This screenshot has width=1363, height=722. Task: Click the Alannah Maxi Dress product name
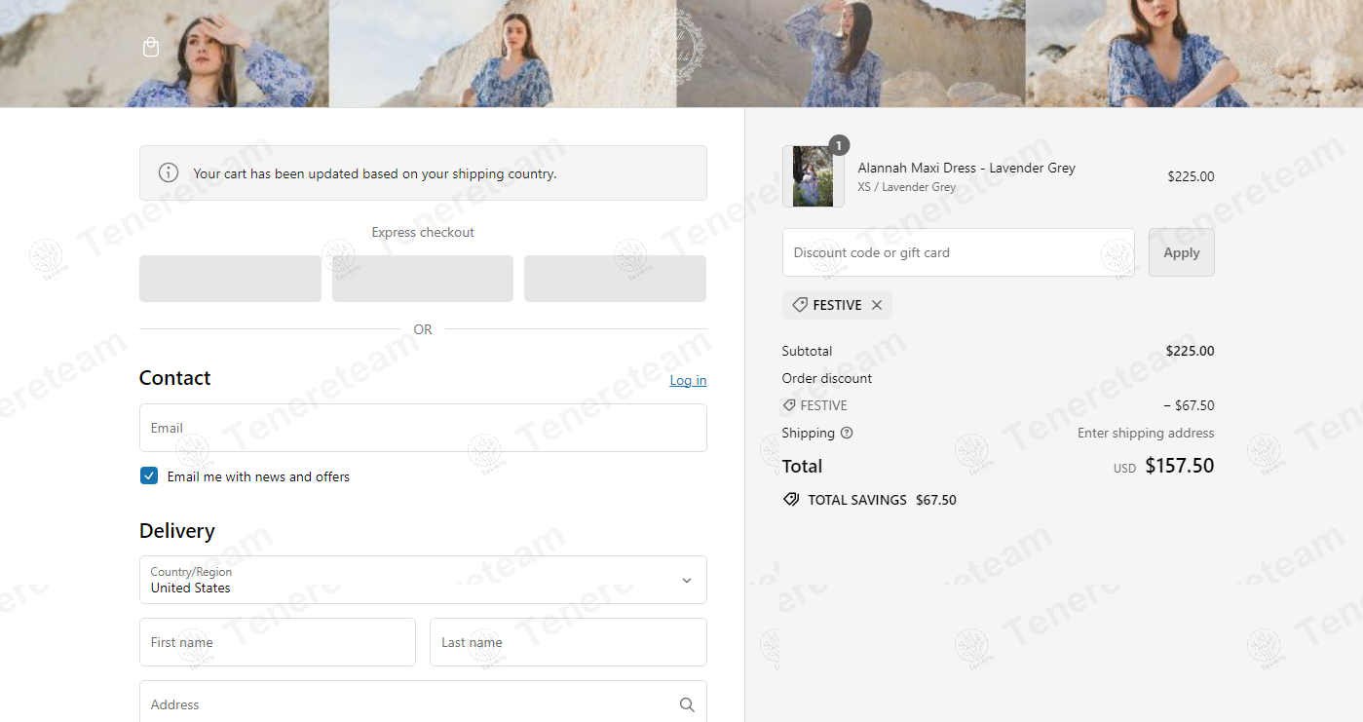[966, 168]
